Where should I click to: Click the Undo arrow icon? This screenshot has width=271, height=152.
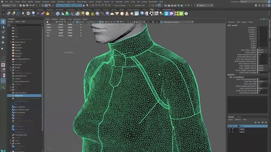(x=30, y=5)
